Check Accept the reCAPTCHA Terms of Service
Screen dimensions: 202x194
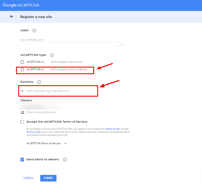22,122
